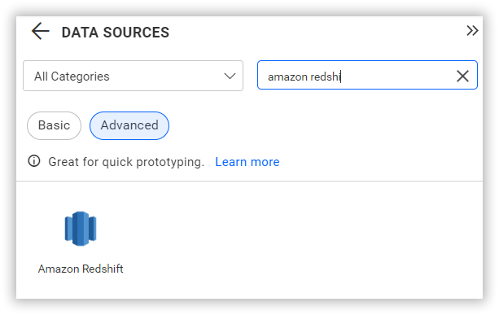The height and width of the screenshot is (315, 499).
Task: Open the Learn more link
Action: [x=247, y=162]
